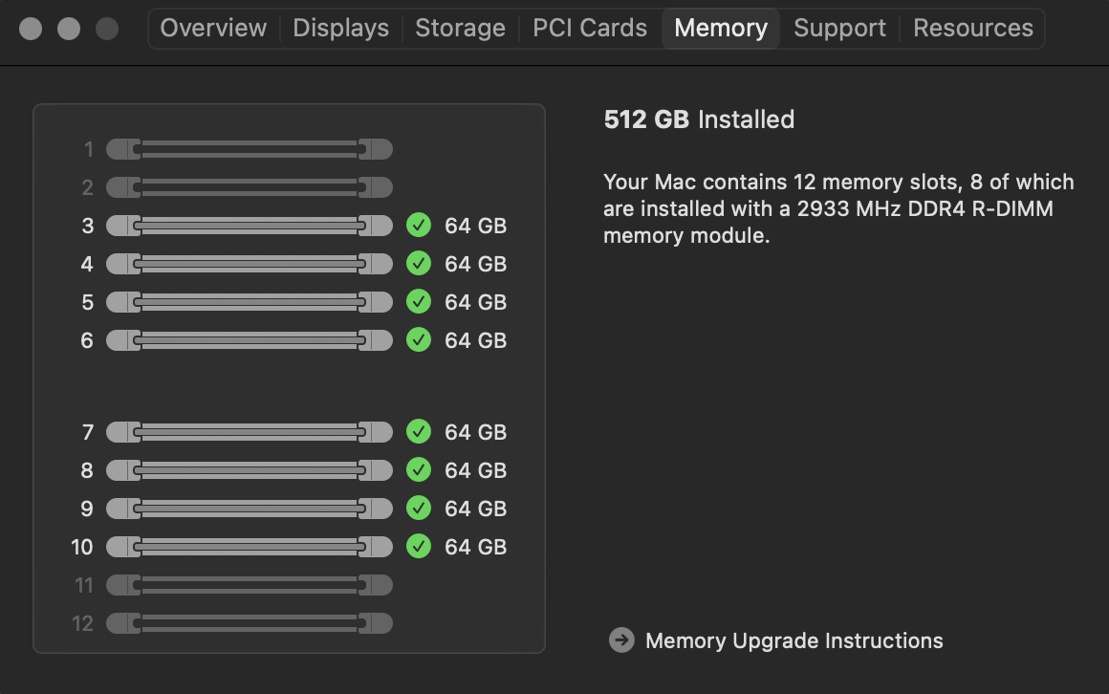
Task: Open the Support tab
Action: [839, 28]
